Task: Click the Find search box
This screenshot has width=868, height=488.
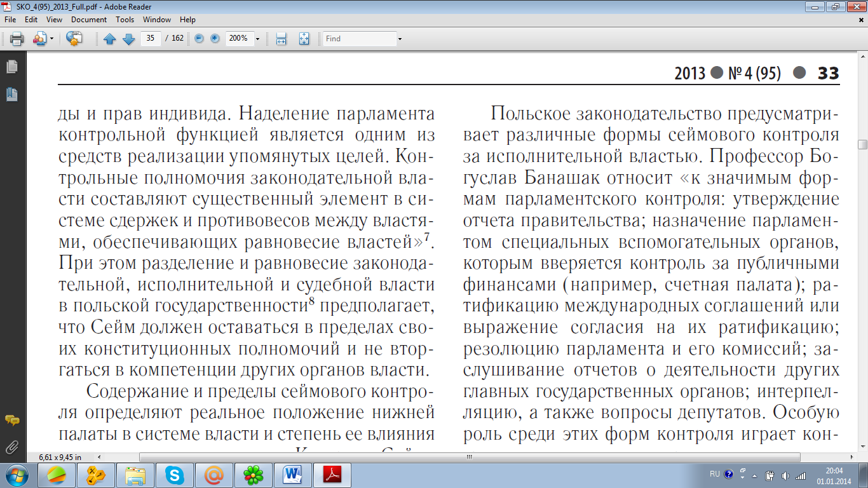Action: point(359,39)
